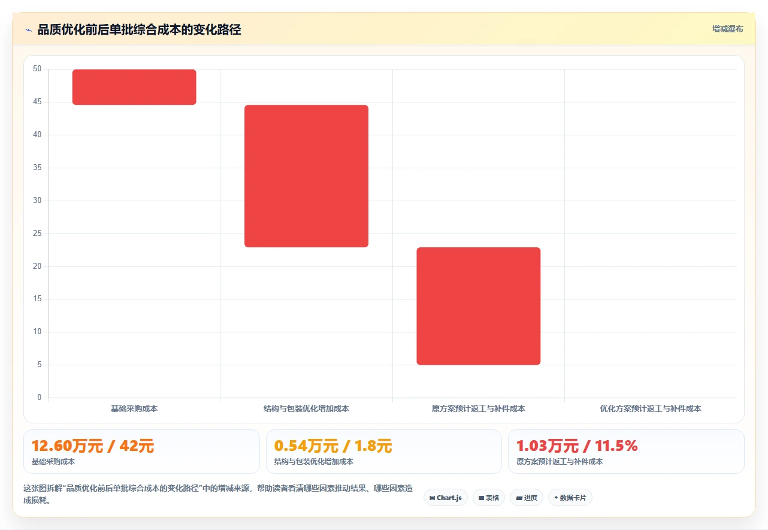Click the 数据卡片 tag chip
The image size is (768, 530).
click(570, 498)
